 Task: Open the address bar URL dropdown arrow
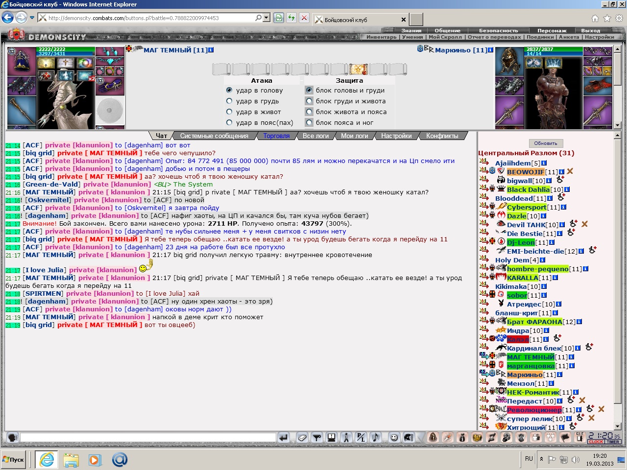(x=266, y=18)
